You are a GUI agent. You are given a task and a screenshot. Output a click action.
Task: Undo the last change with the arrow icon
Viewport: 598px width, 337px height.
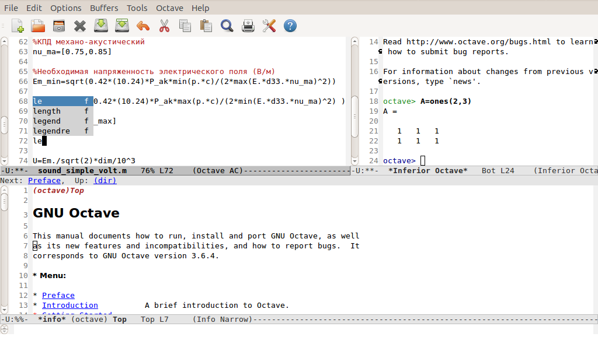coord(143,26)
